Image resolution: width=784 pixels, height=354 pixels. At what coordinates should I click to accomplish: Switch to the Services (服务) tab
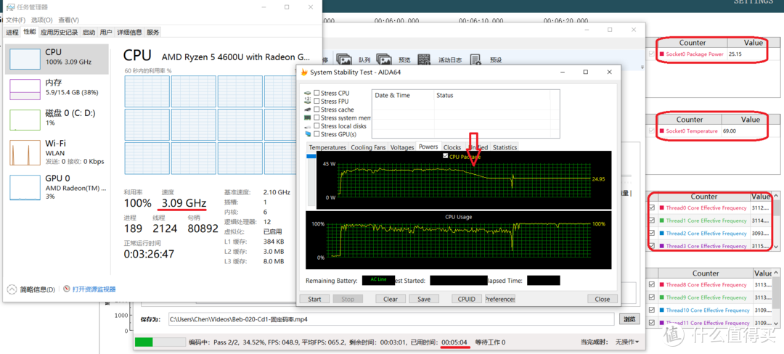click(153, 32)
